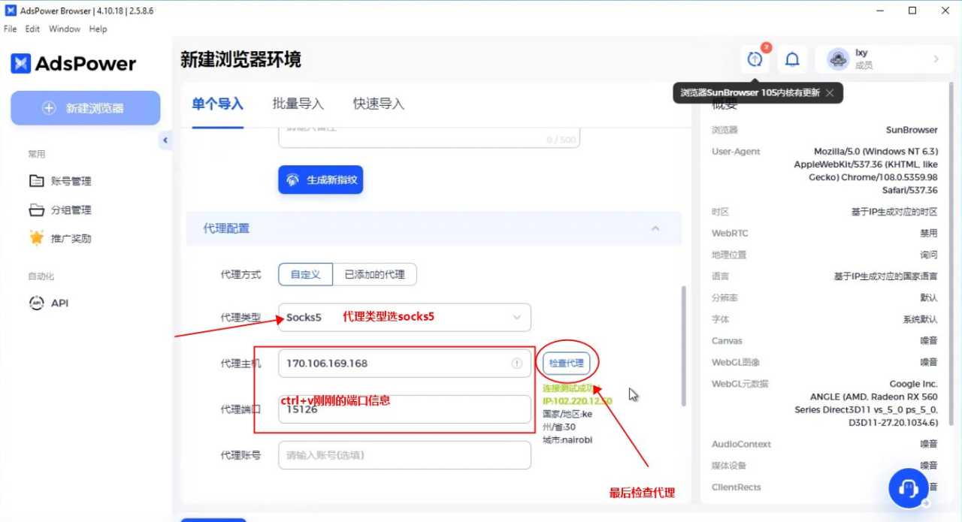Click the 代理账号 input field
Image resolution: width=962 pixels, height=522 pixels.
404,455
